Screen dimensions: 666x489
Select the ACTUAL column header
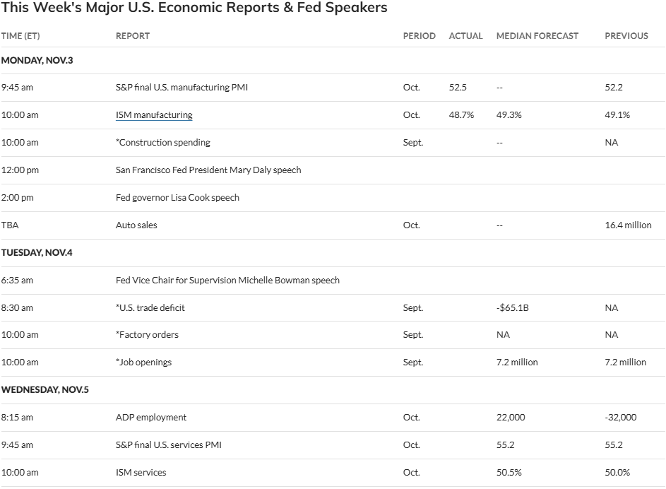pos(465,36)
